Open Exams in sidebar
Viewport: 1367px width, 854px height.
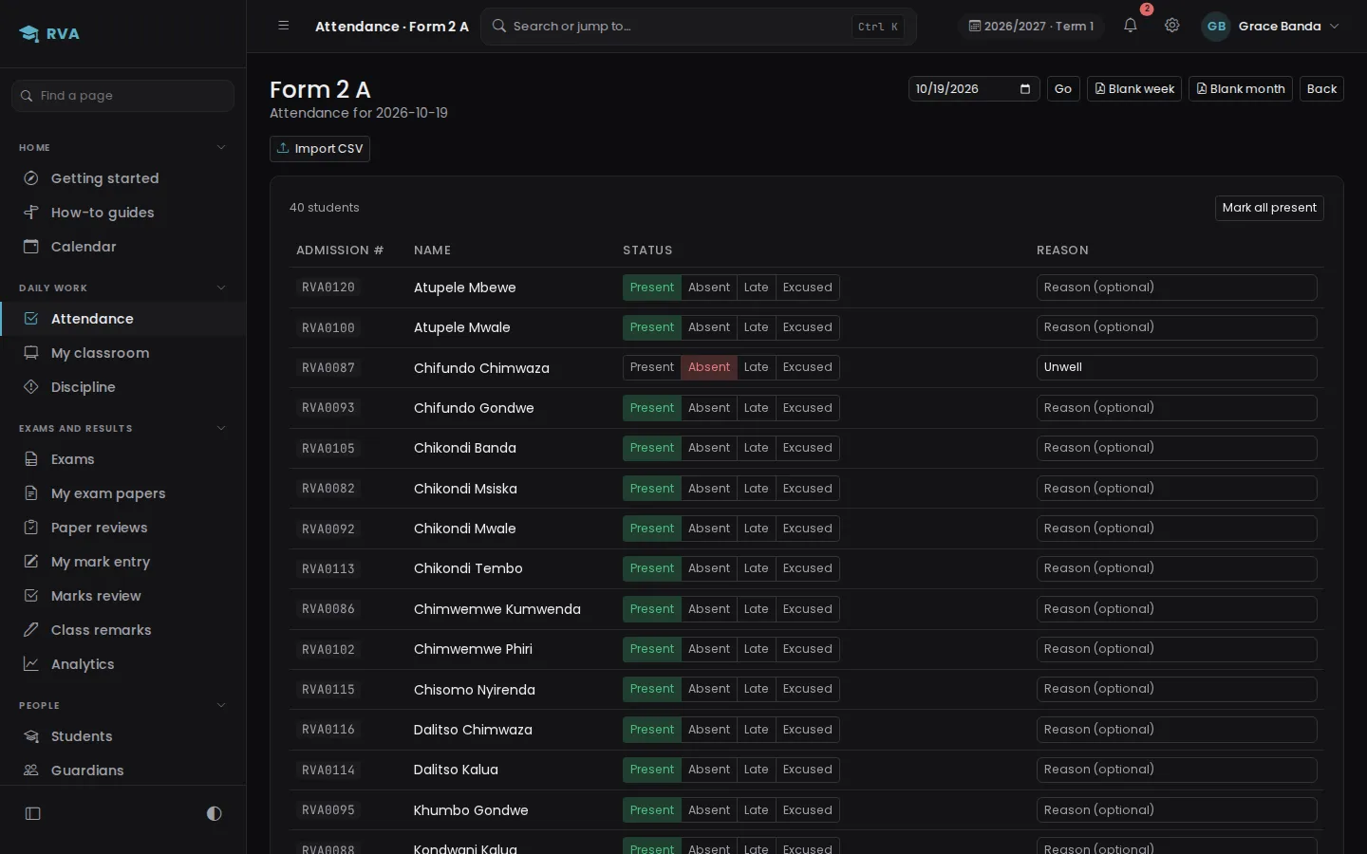click(123, 459)
